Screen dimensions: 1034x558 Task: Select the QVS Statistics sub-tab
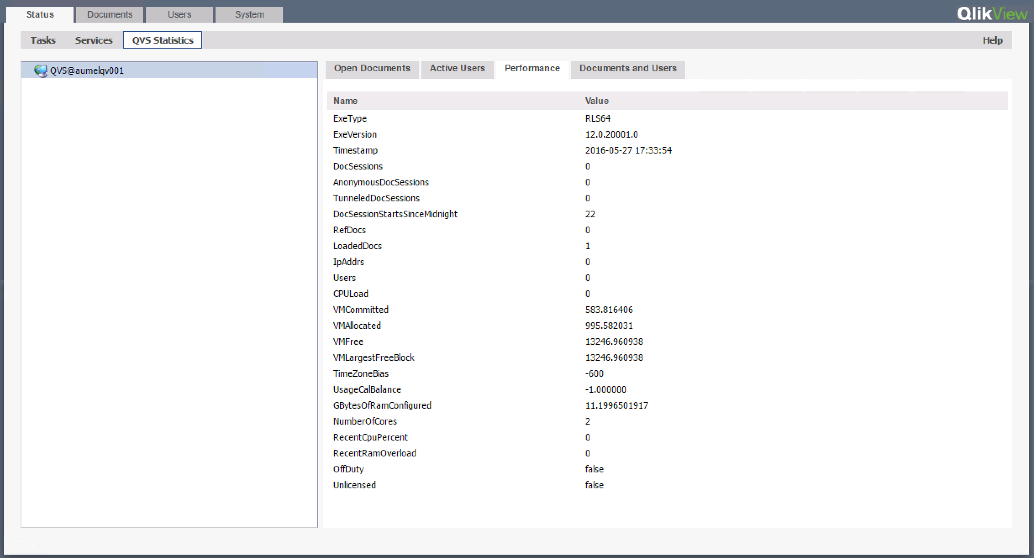[163, 40]
